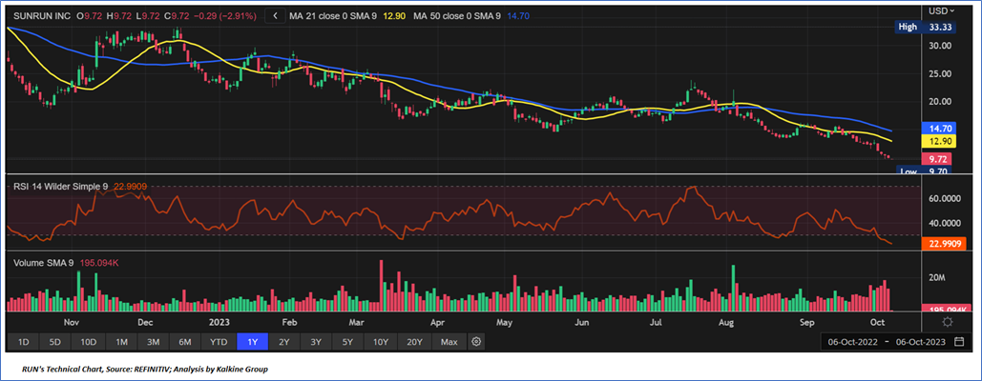
Task: Click the orange 22.9909 RSI value tag
Action: pos(945,244)
